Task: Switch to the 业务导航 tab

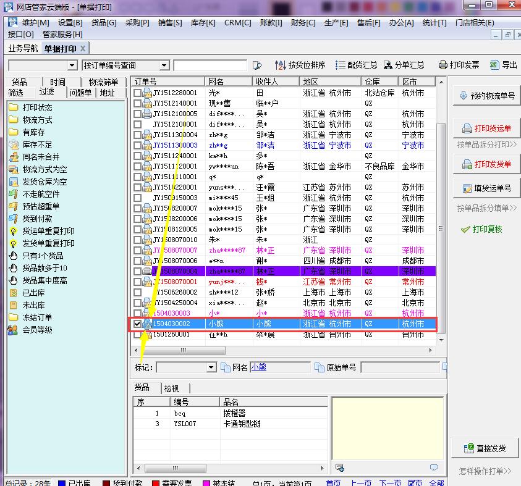Action: 23,48
